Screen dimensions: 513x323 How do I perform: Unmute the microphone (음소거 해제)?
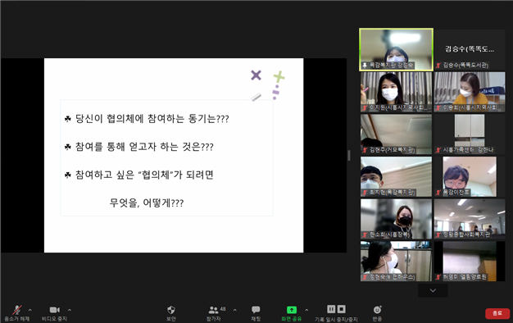click(16, 313)
